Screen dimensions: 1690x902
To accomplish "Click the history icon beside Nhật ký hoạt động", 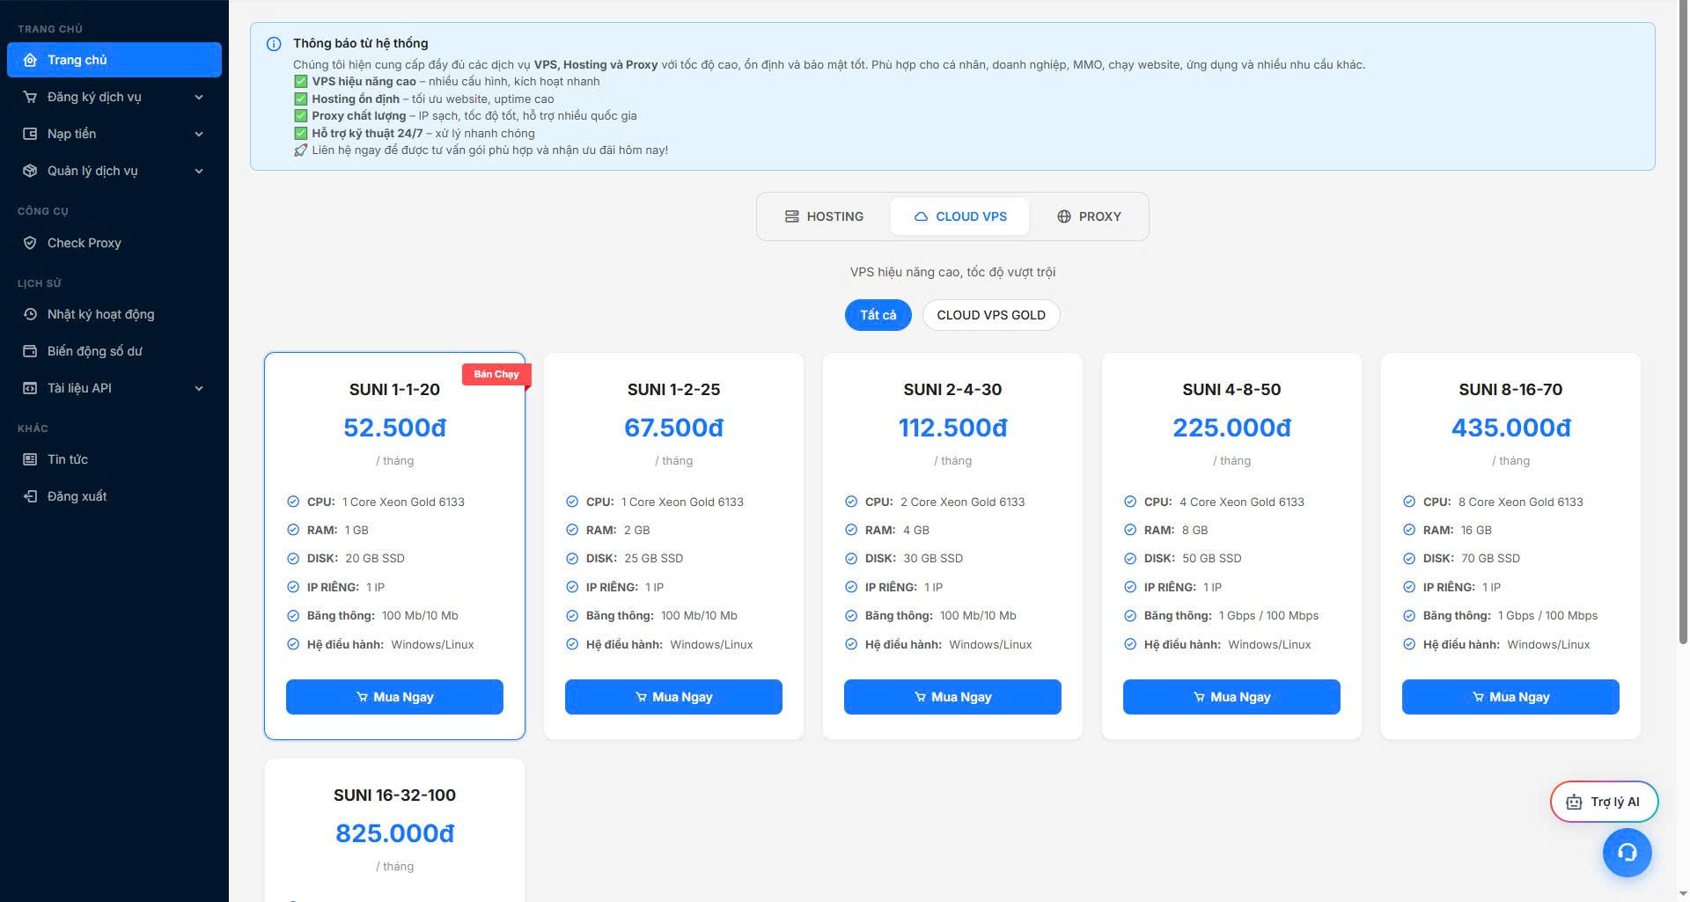I will tap(30, 314).
